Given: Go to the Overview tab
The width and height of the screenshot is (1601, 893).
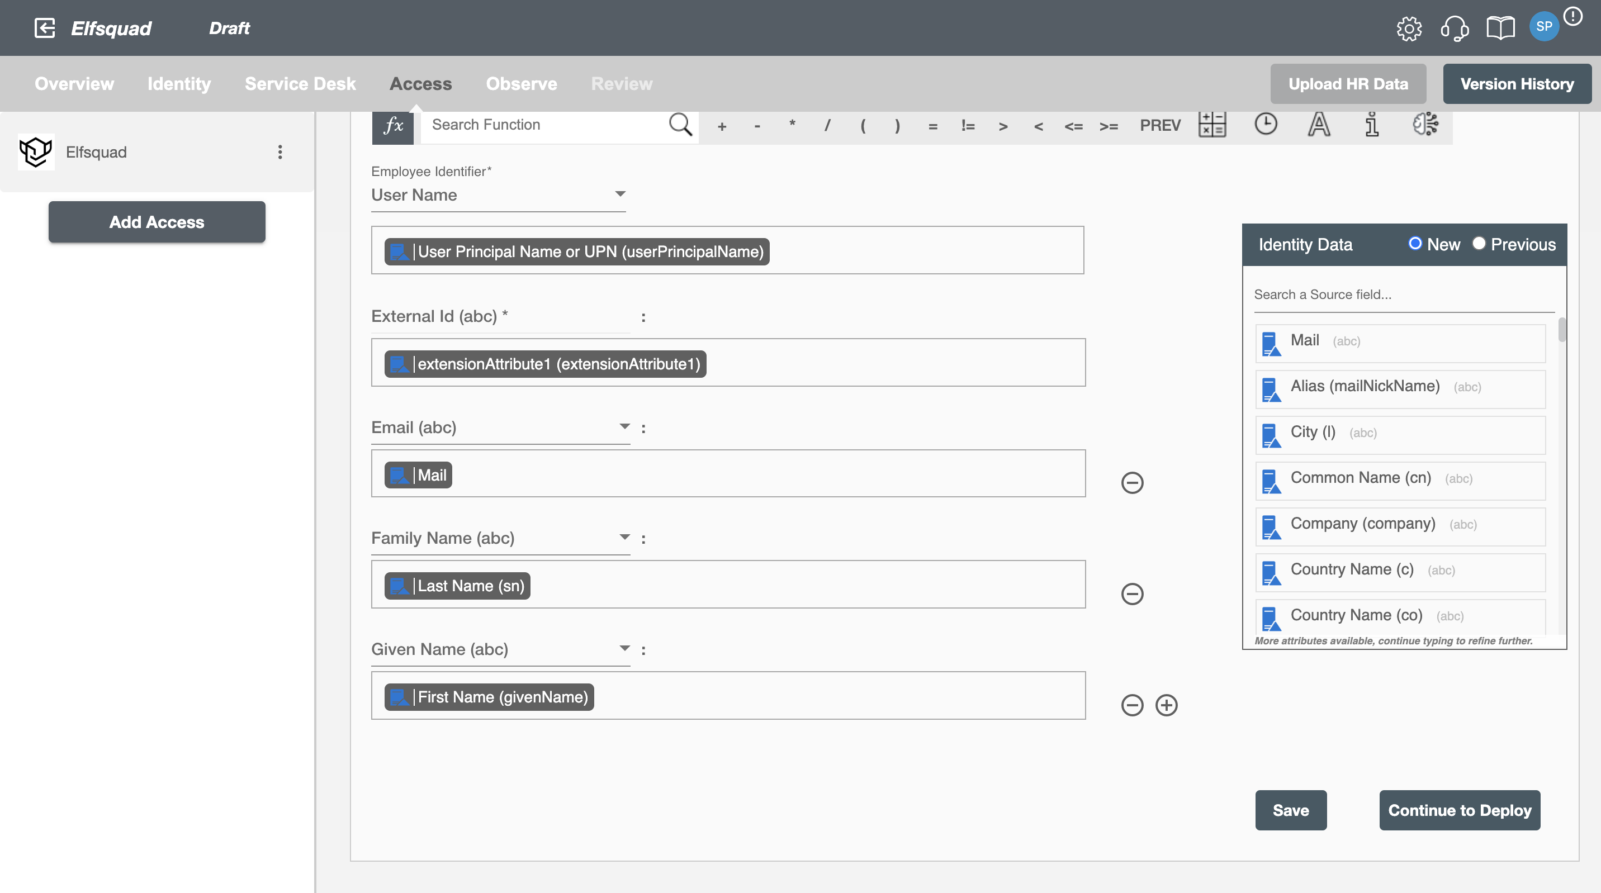Looking at the screenshot, I should tap(74, 84).
